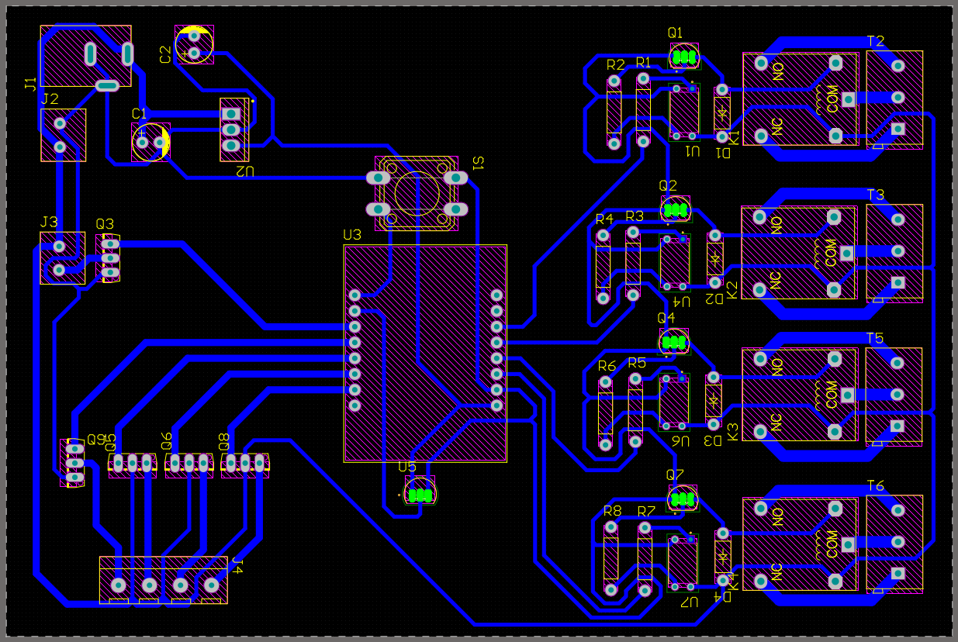Viewport: 958px width, 642px height.
Task: Click the NO label on relay K2
Action: (x=775, y=225)
